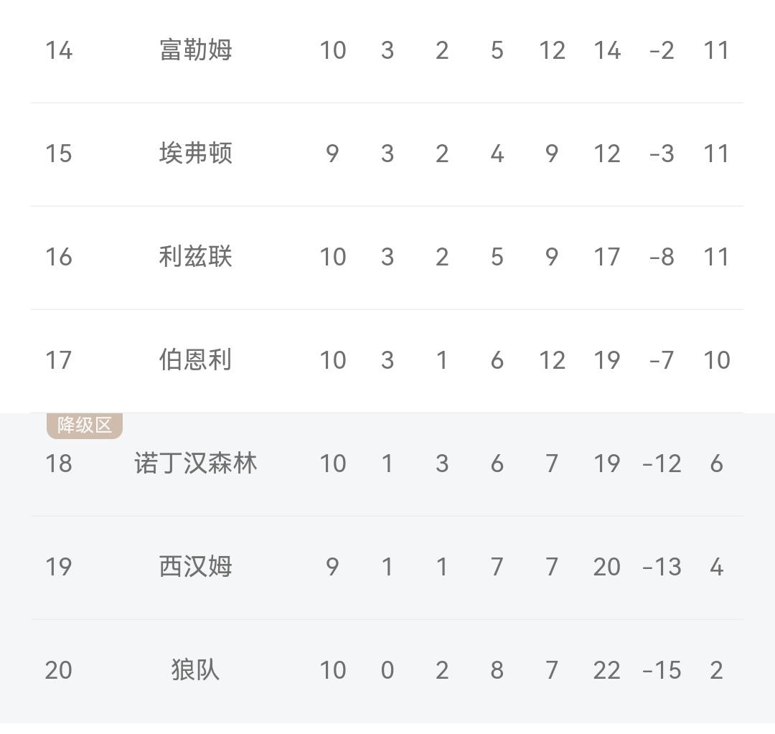Open 诺丁汉森林 team page

pos(195,464)
